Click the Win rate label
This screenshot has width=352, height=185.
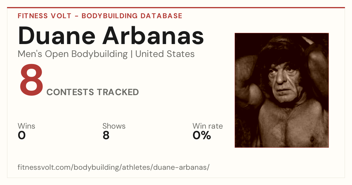pyautogui.click(x=208, y=126)
